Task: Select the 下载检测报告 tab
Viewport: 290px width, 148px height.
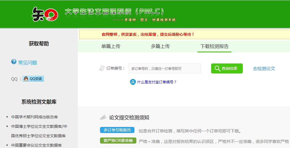Action: [214, 46]
